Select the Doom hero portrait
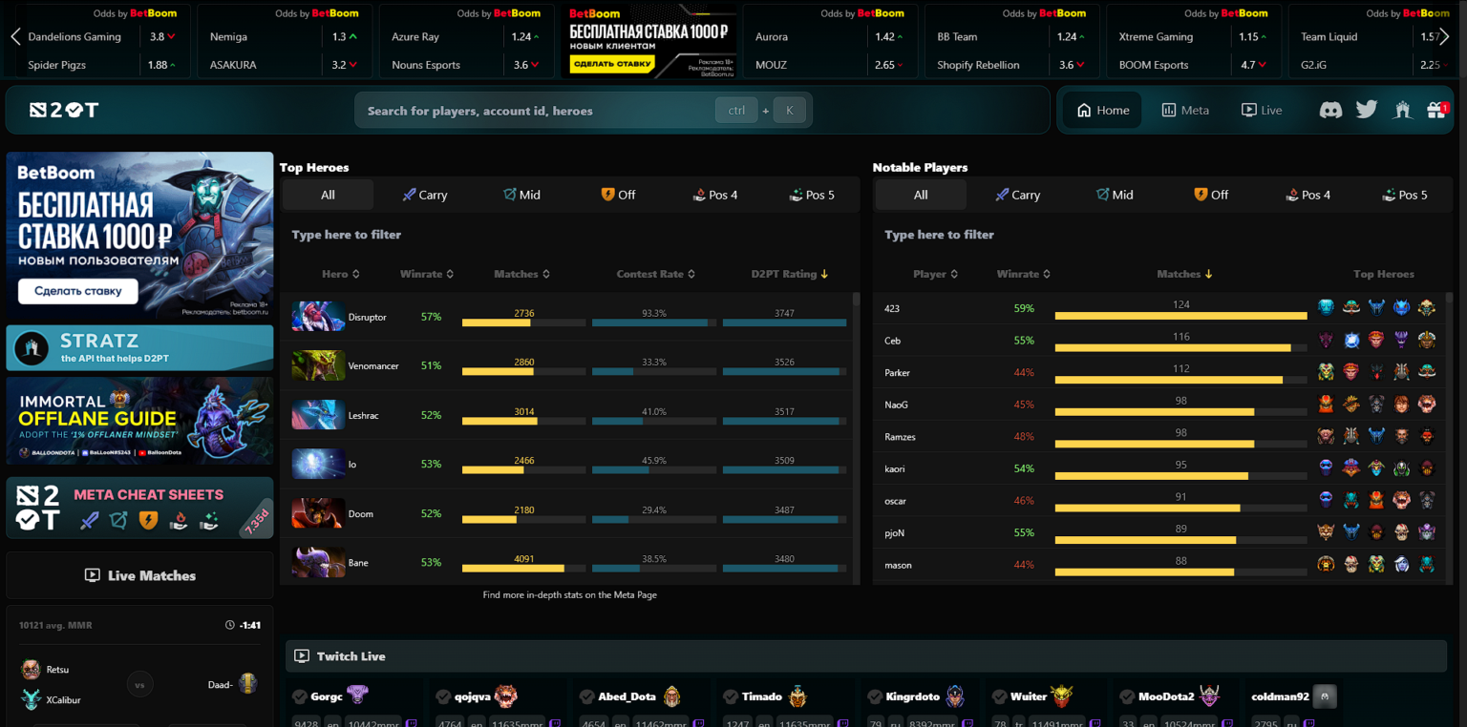This screenshot has width=1467, height=727. pyautogui.click(x=318, y=513)
